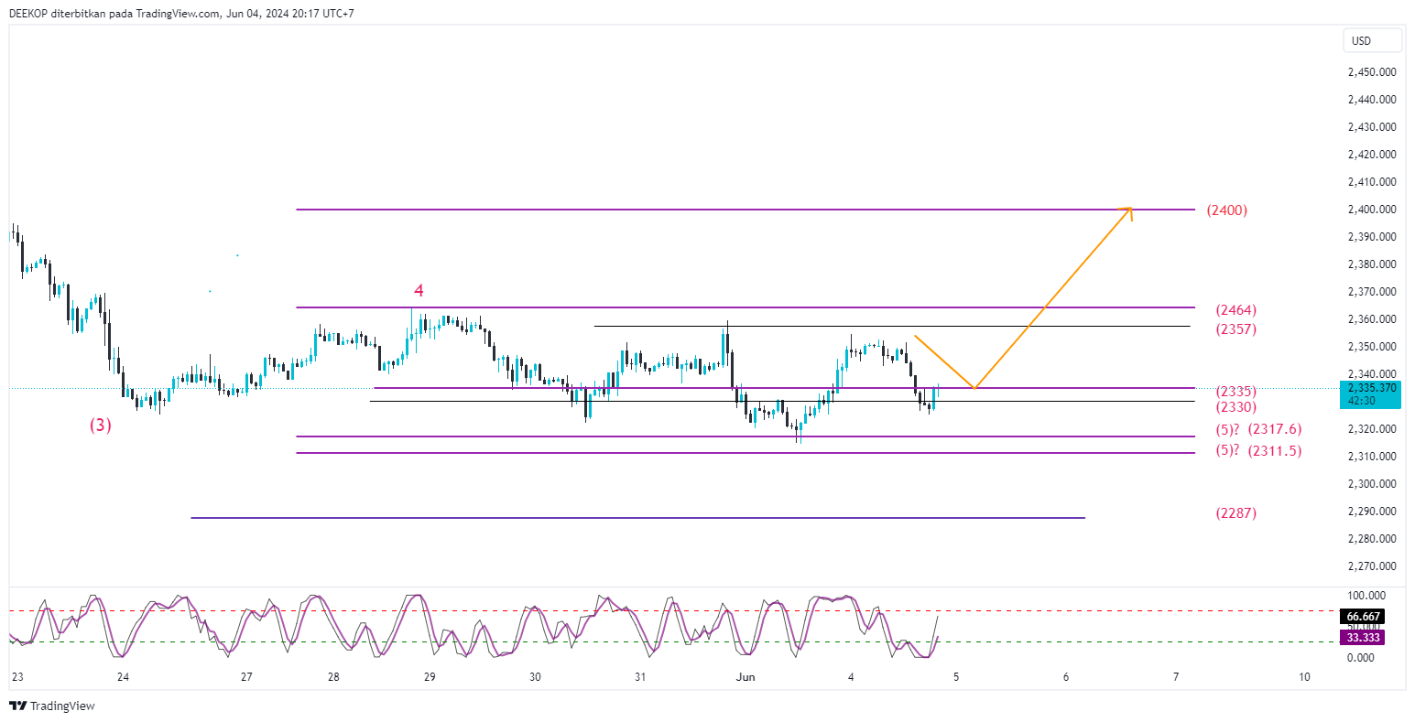Click the 2,280.000 price axis label

pyautogui.click(x=1372, y=538)
